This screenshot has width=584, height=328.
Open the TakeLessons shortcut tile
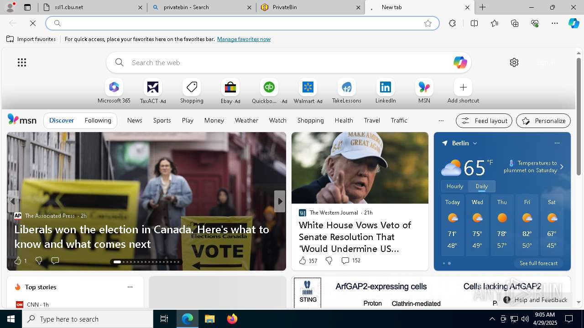[347, 91]
